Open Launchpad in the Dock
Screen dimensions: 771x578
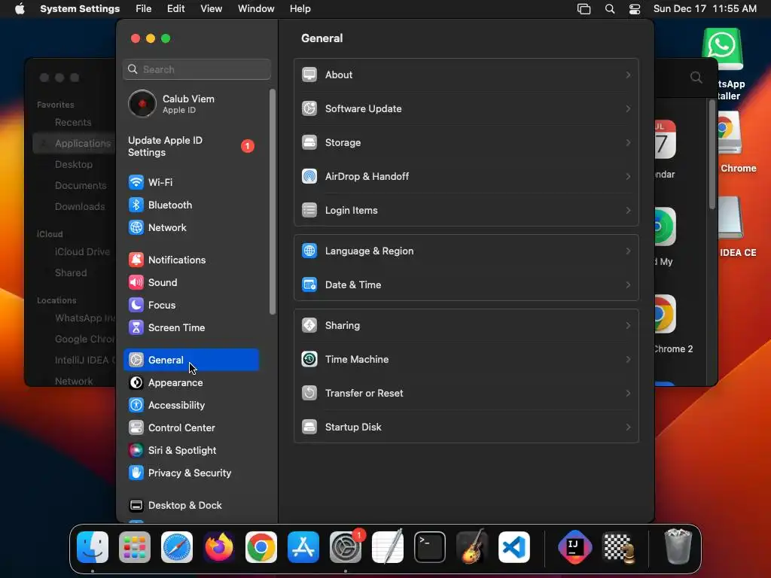(x=135, y=547)
